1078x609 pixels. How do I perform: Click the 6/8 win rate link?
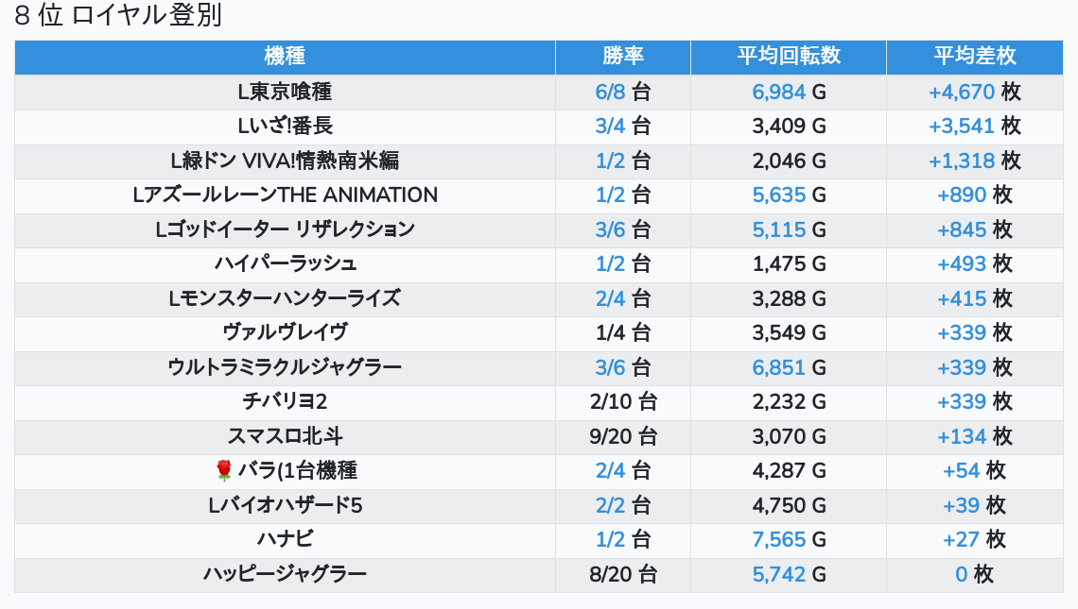[x=610, y=93]
